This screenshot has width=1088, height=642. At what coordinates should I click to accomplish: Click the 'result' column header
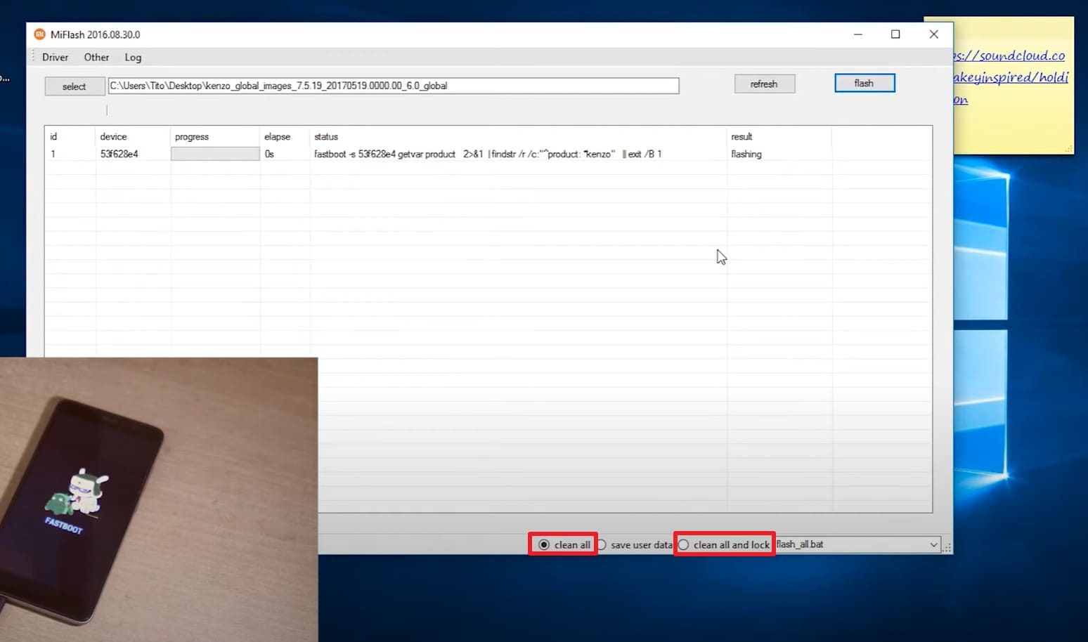(779, 136)
